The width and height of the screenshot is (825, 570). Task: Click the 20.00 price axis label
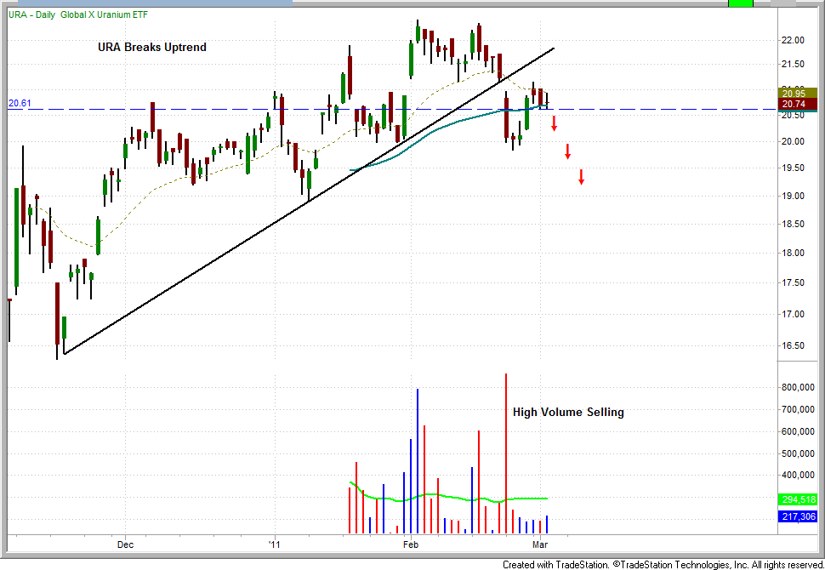coord(793,141)
